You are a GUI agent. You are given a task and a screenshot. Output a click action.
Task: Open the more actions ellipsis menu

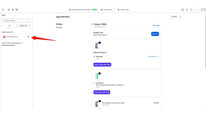pyautogui.click(x=199, y=10)
